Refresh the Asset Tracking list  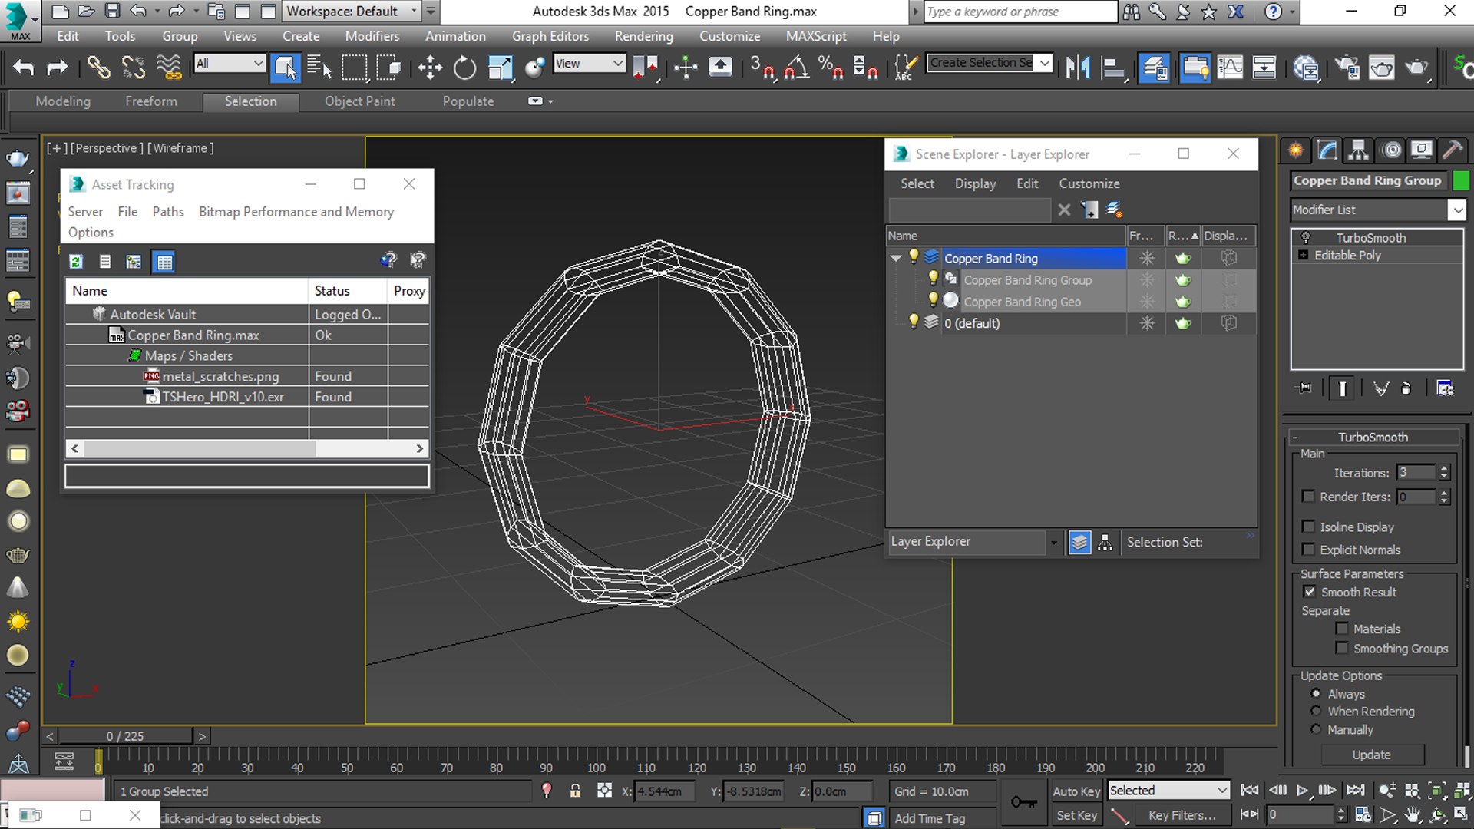(76, 262)
